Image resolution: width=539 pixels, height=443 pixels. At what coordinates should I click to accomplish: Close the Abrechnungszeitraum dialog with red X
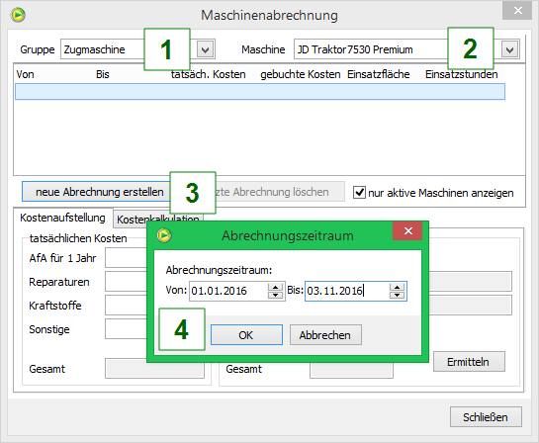coord(407,231)
